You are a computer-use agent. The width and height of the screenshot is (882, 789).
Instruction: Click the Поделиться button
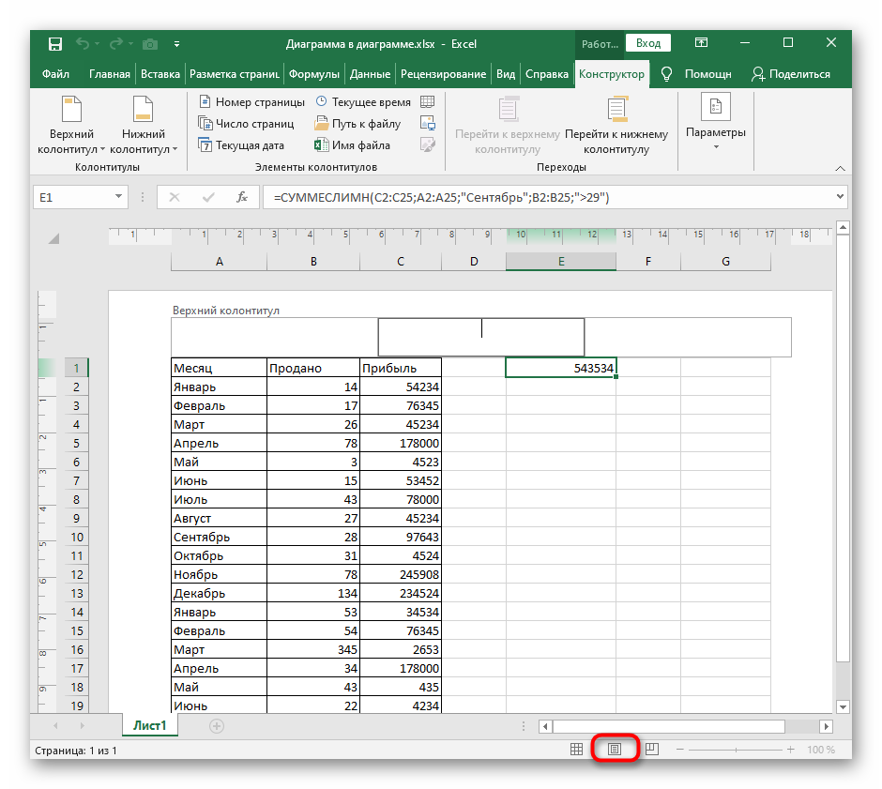[791, 74]
